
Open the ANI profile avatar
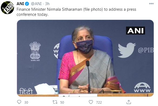[x=7, y=8]
